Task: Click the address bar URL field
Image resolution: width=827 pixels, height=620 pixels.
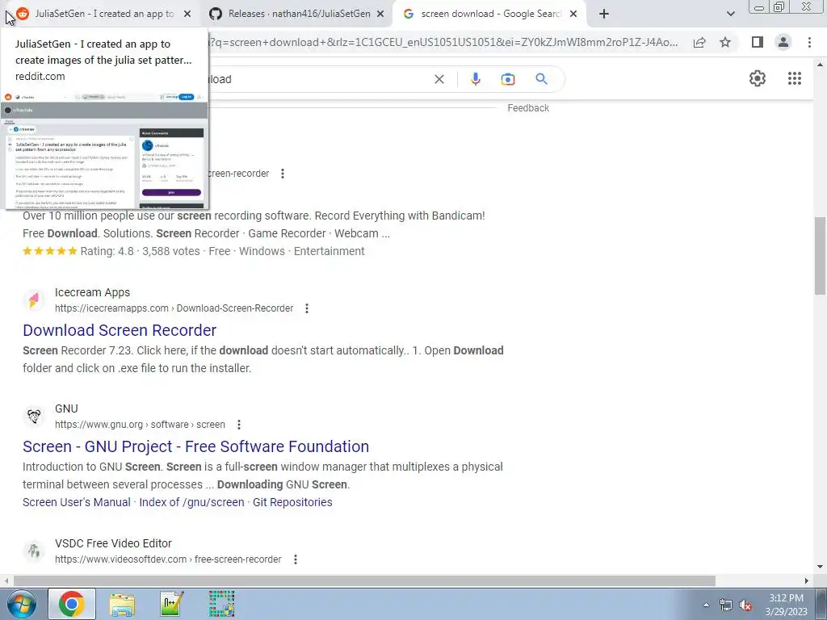Action: [443, 42]
